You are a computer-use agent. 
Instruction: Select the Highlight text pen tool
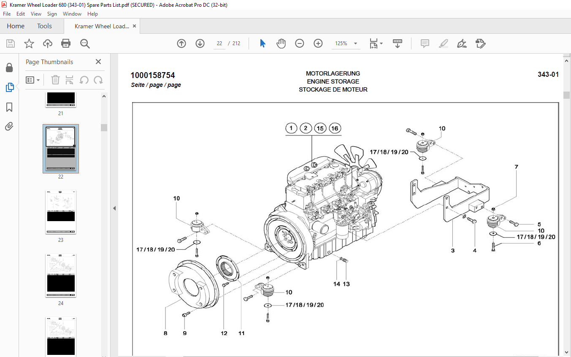(x=443, y=43)
